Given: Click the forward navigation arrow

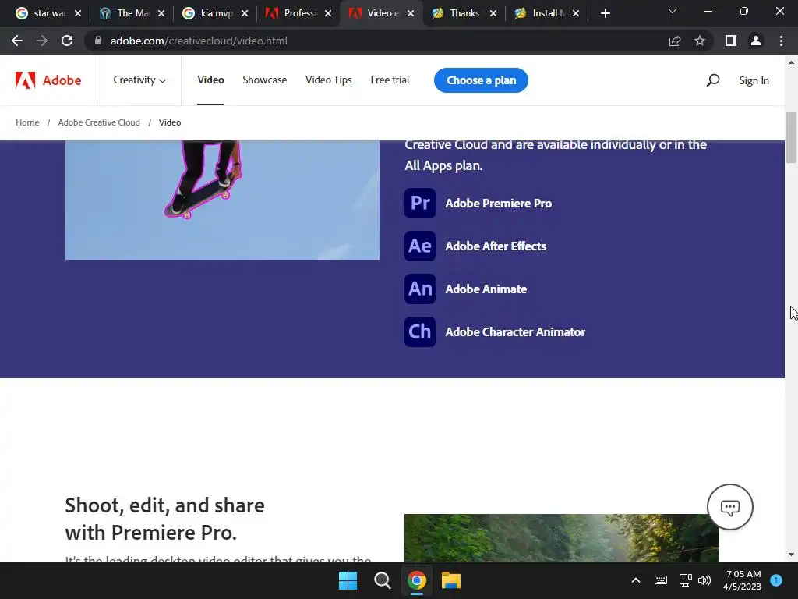Looking at the screenshot, I should click(x=42, y=41).
